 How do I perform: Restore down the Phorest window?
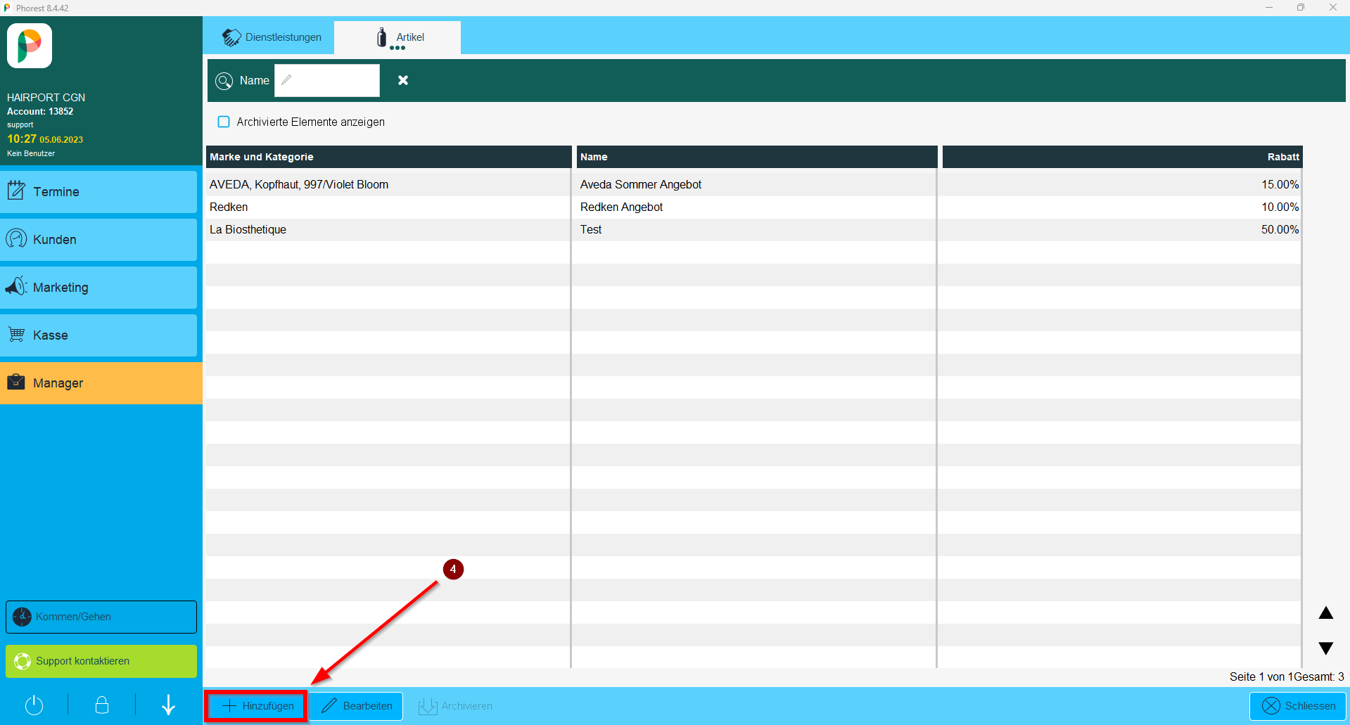pos(1301,8)
